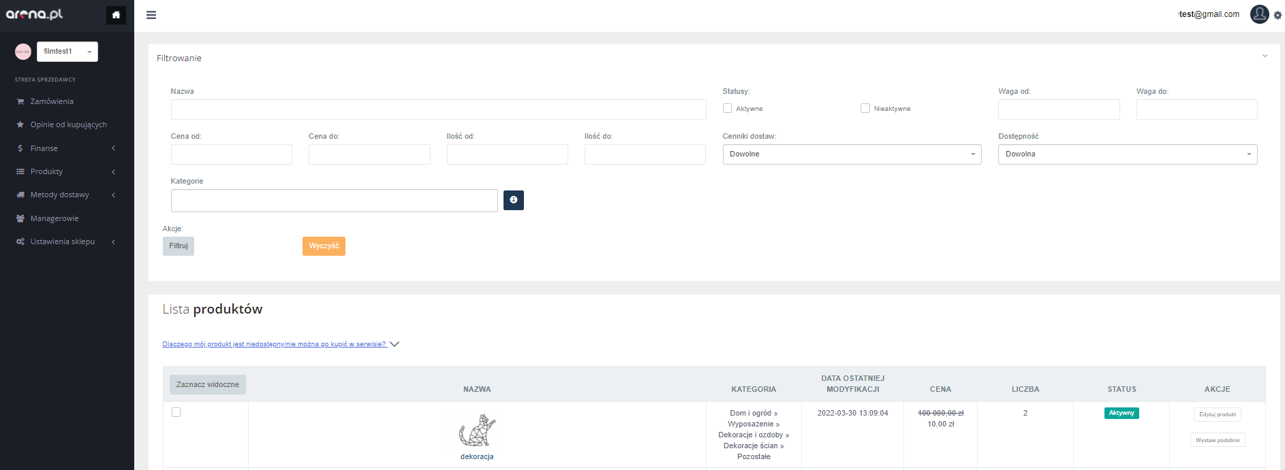Image resolution: width=1285 pixels, height=470 pixels.
Task: Click the Ilość od input field
Action: pyautogui.click(x=508, y=154)
